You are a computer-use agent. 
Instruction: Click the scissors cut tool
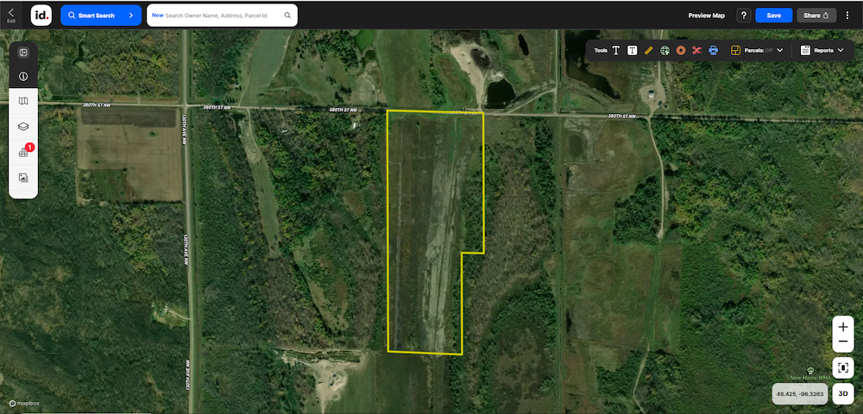point(697,50)
